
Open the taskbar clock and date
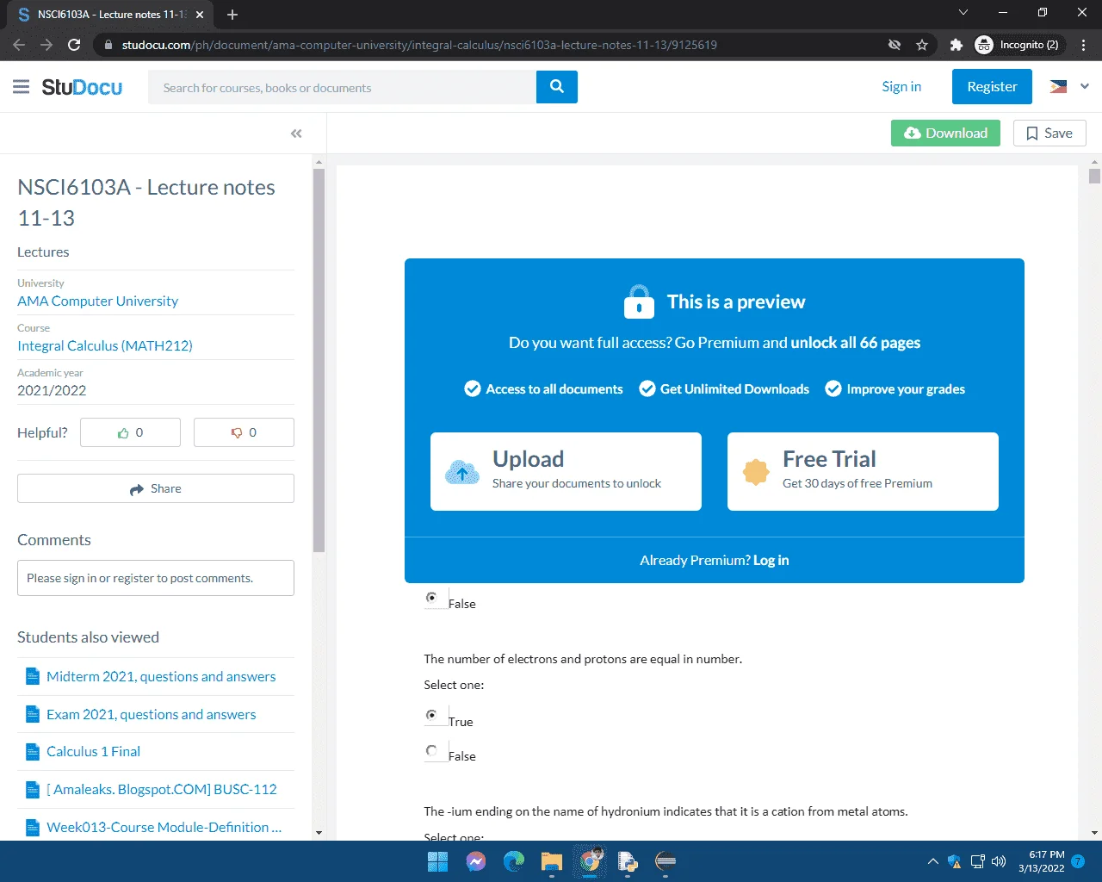coord(1042,861)
